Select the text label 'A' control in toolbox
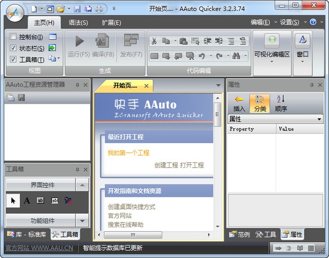The image size is (329, 258). pyautogui.click(x=27, y=200)
